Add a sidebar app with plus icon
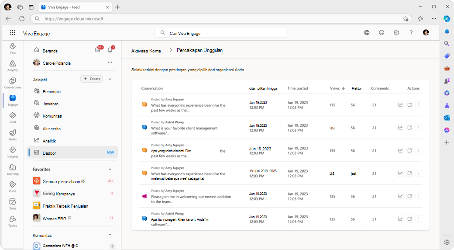This screenshot has width=454, height=250. pos(447,142)
